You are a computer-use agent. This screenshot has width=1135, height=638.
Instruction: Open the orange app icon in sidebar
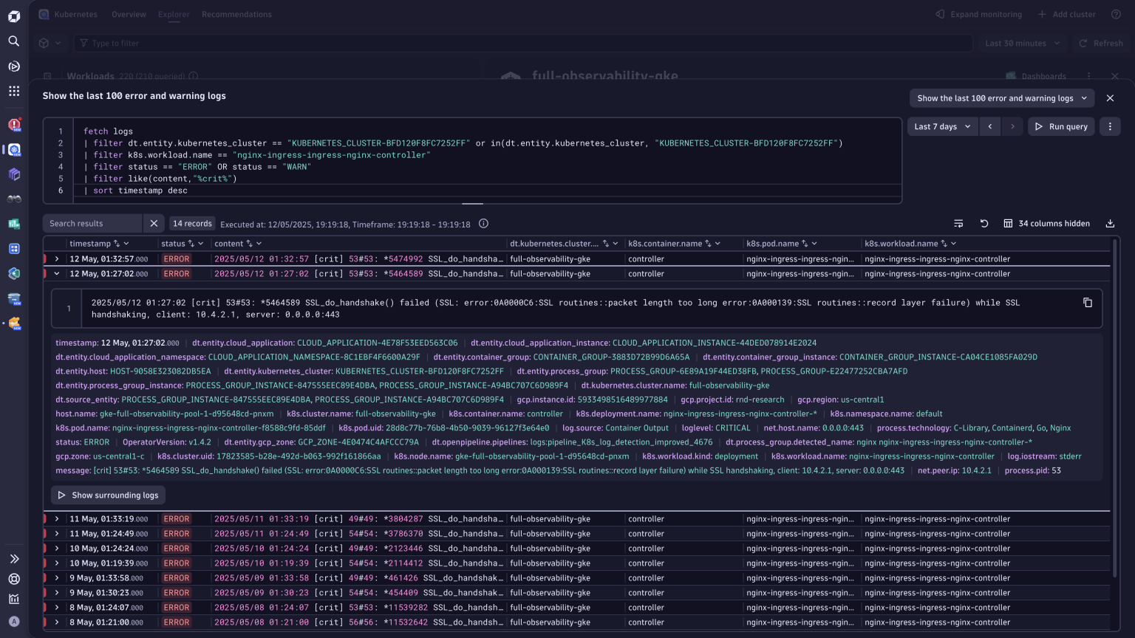point(14,323)
